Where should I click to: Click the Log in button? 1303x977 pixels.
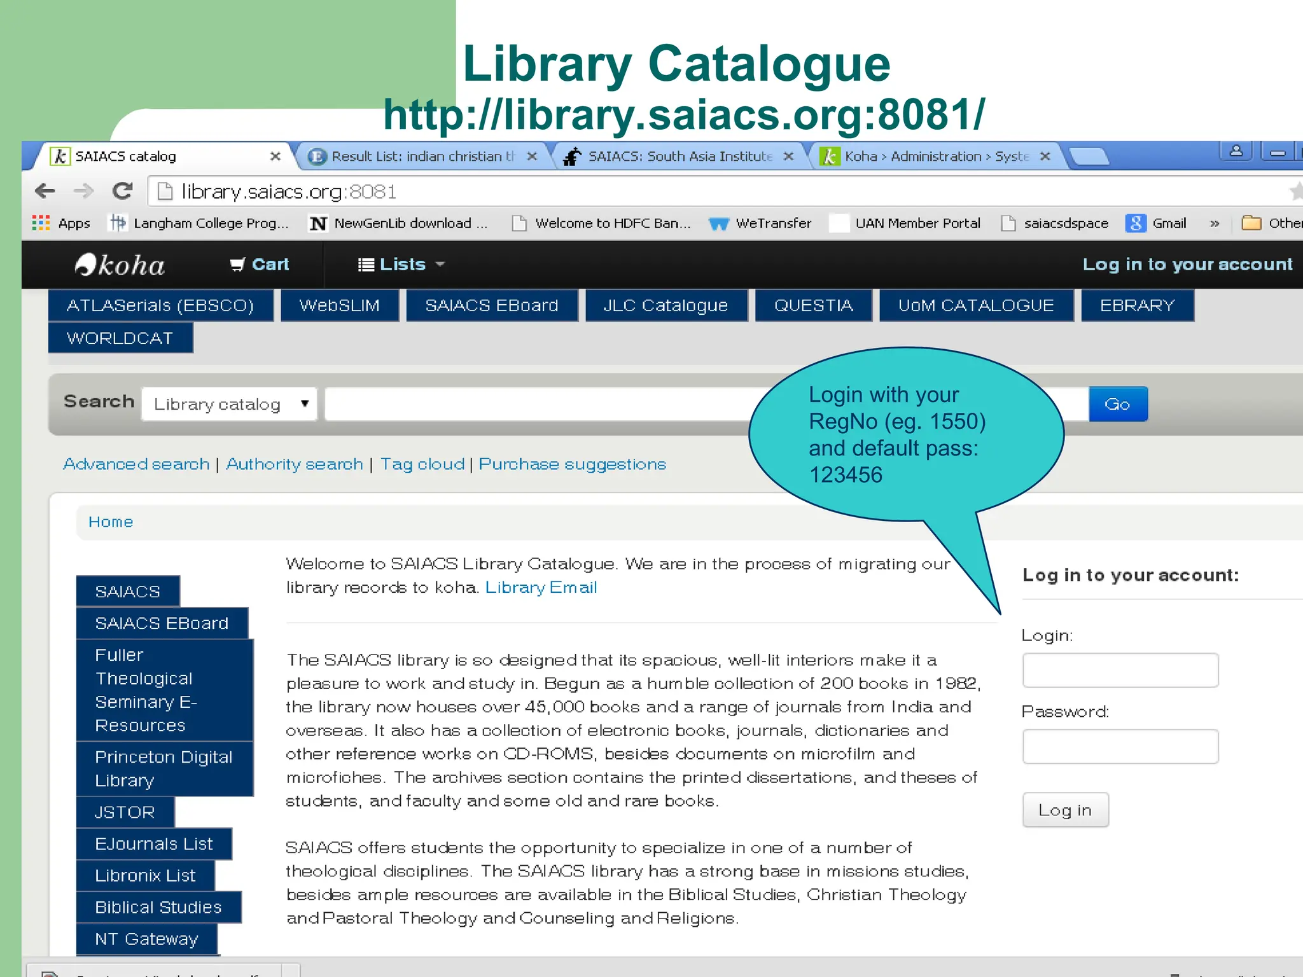click(x=1066, y=810)
